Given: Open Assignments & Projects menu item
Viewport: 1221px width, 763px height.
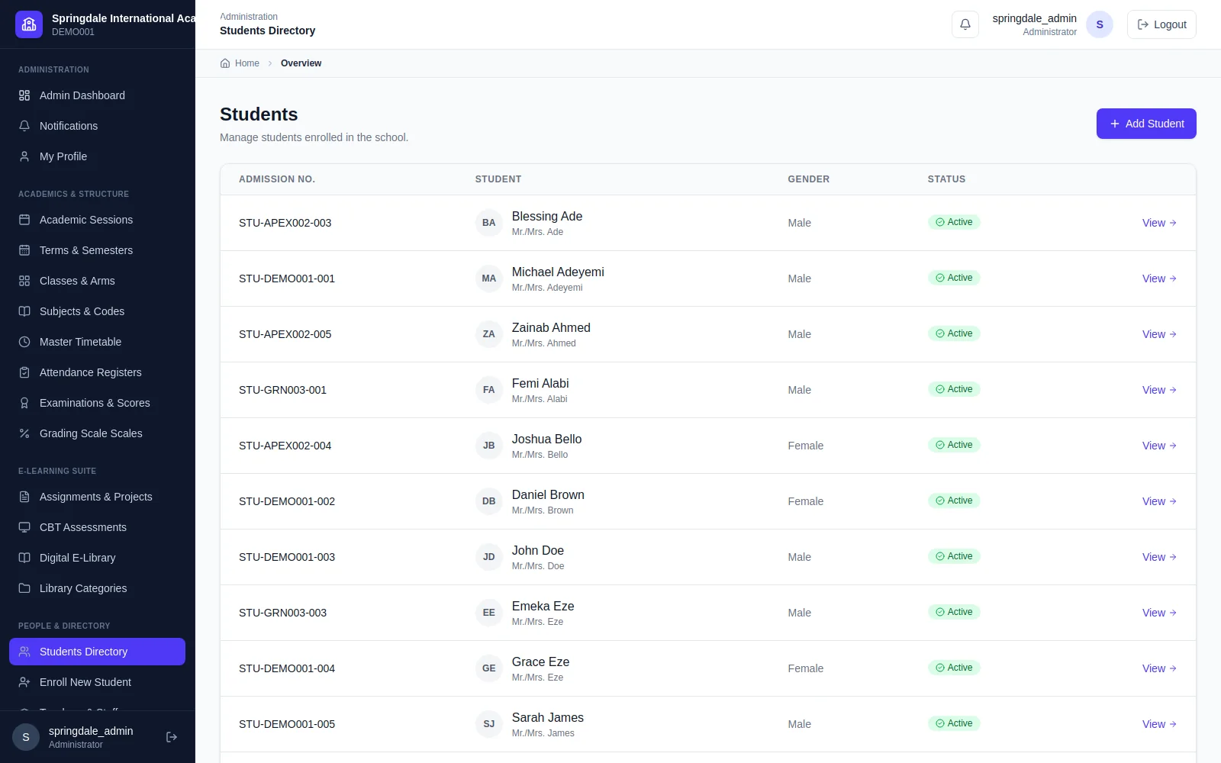Looking at the screenshot, I should (97, 497).
